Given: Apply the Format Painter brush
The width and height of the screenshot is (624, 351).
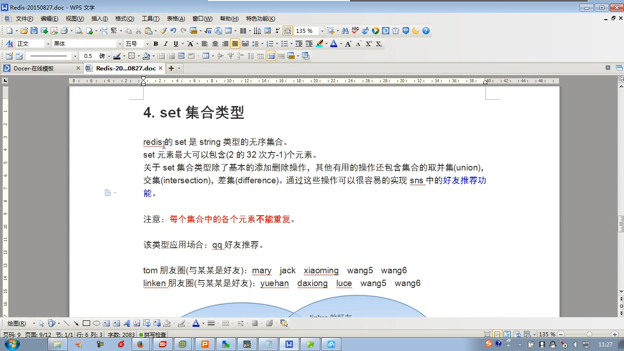Looking at the screenshot, I should click(x=163, y=31).
